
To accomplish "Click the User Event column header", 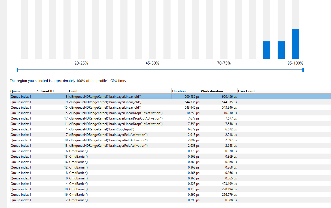I will (x=246, y=91).
